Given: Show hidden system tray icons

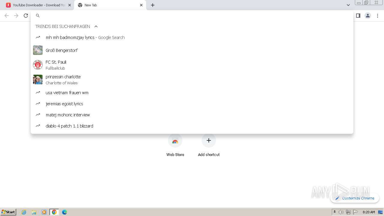Looking at the screenshot, I should click(x=334, y=212).
